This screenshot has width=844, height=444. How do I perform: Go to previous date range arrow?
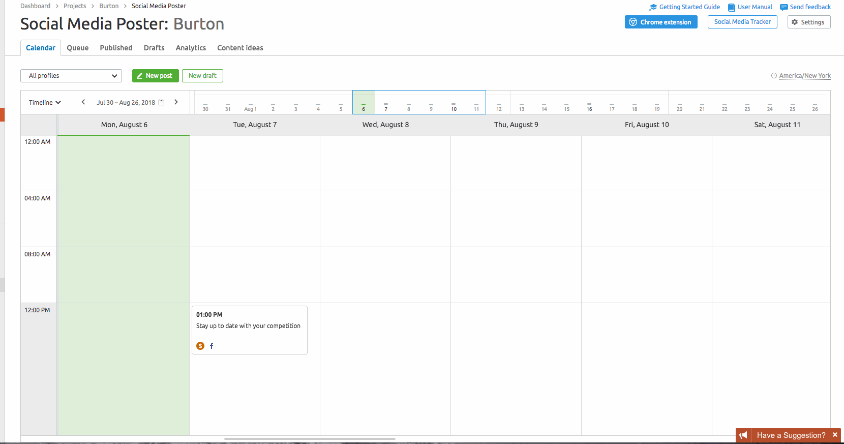[83, 102]
